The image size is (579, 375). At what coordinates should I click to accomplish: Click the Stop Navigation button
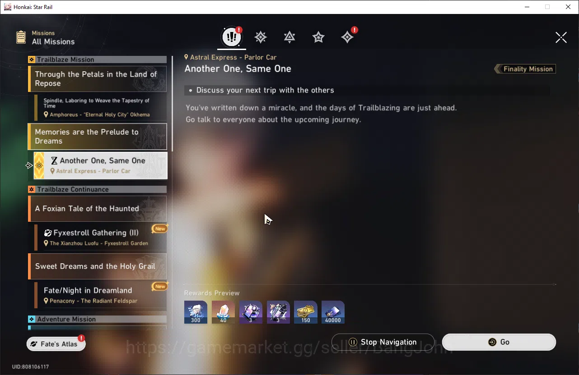click(383, 342)
